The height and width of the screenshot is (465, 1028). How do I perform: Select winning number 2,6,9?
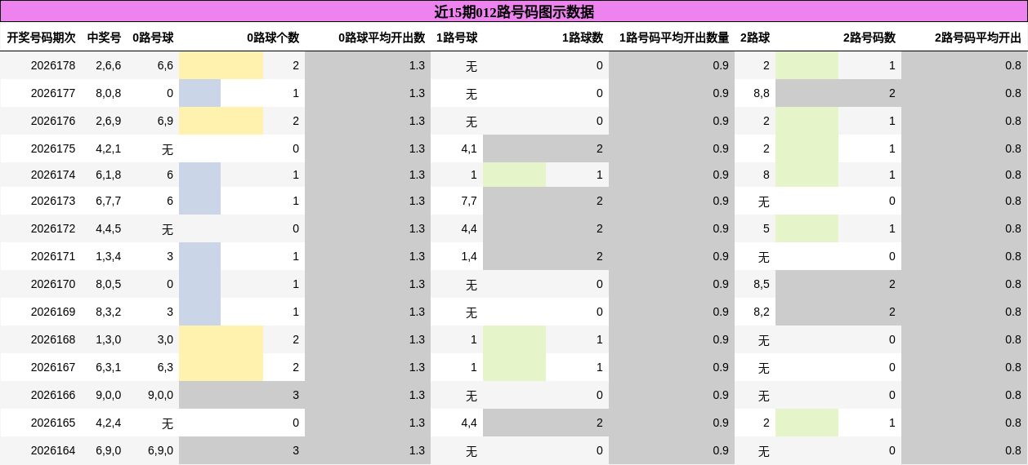(108, 121)
